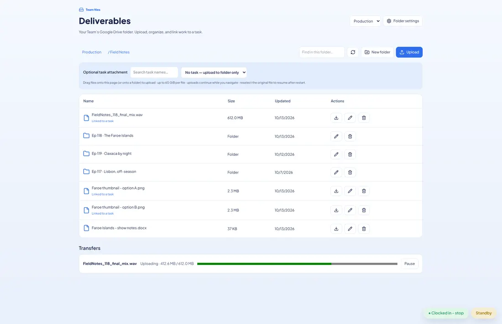
Task: Click the Team files label
Action: [x=93, y=10]
